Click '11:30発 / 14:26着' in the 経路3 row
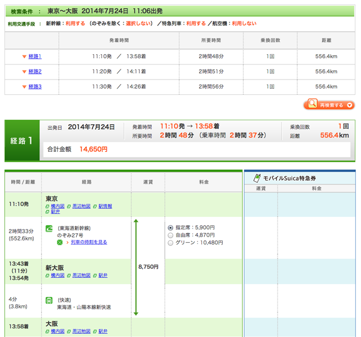Viewport: 361px width, 337px height. tap(119, 87)
